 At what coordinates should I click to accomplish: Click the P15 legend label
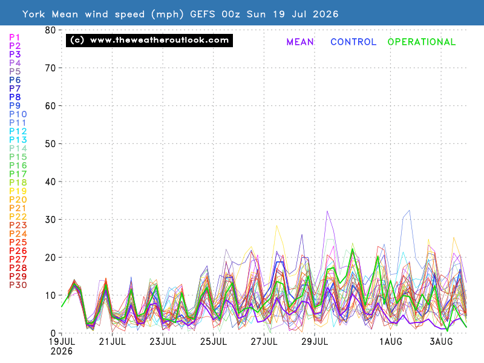(18, 157)
